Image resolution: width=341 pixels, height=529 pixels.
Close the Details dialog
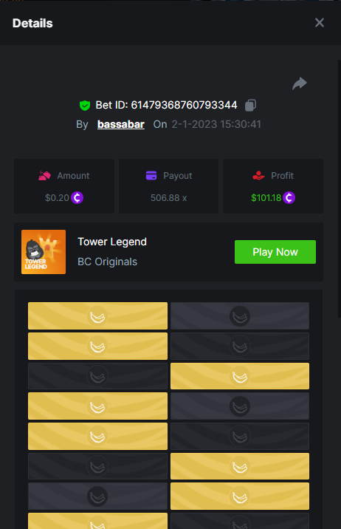pyautogui.click(x=320, y=23)
